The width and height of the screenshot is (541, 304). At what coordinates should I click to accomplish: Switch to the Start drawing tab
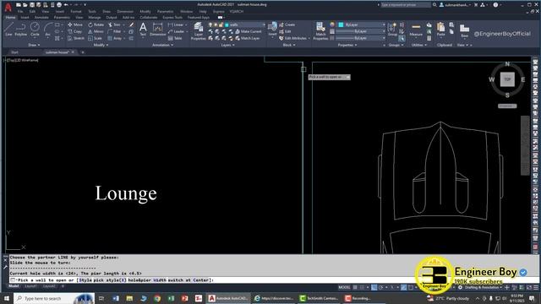point(14,52)
